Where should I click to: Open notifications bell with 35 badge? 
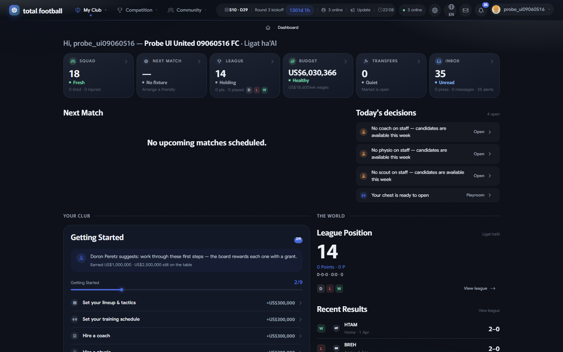(x=481, y=10)
